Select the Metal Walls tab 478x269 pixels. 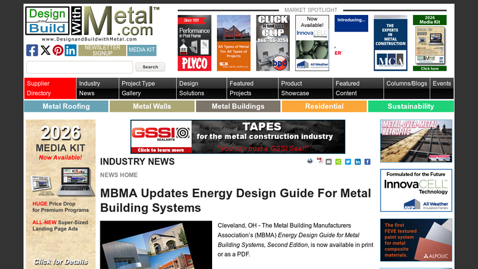click(152, 106)
